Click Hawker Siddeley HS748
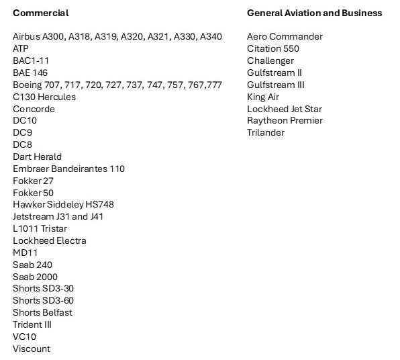The image size is (400, 360). tap(64, 204)
